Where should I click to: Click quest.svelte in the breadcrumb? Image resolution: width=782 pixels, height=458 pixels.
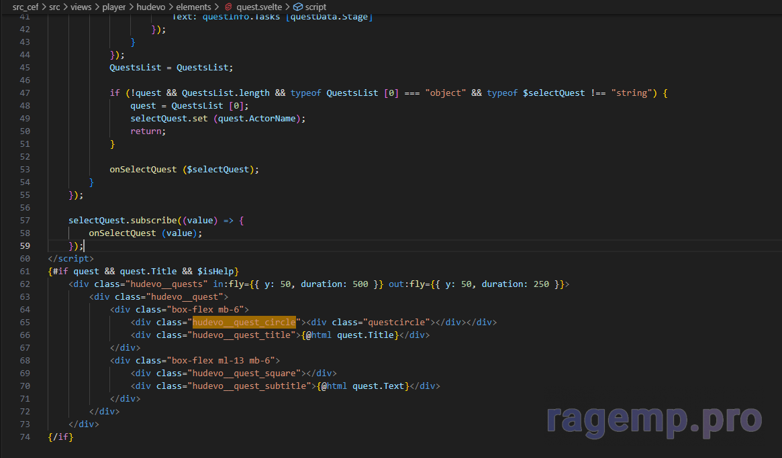258,7
